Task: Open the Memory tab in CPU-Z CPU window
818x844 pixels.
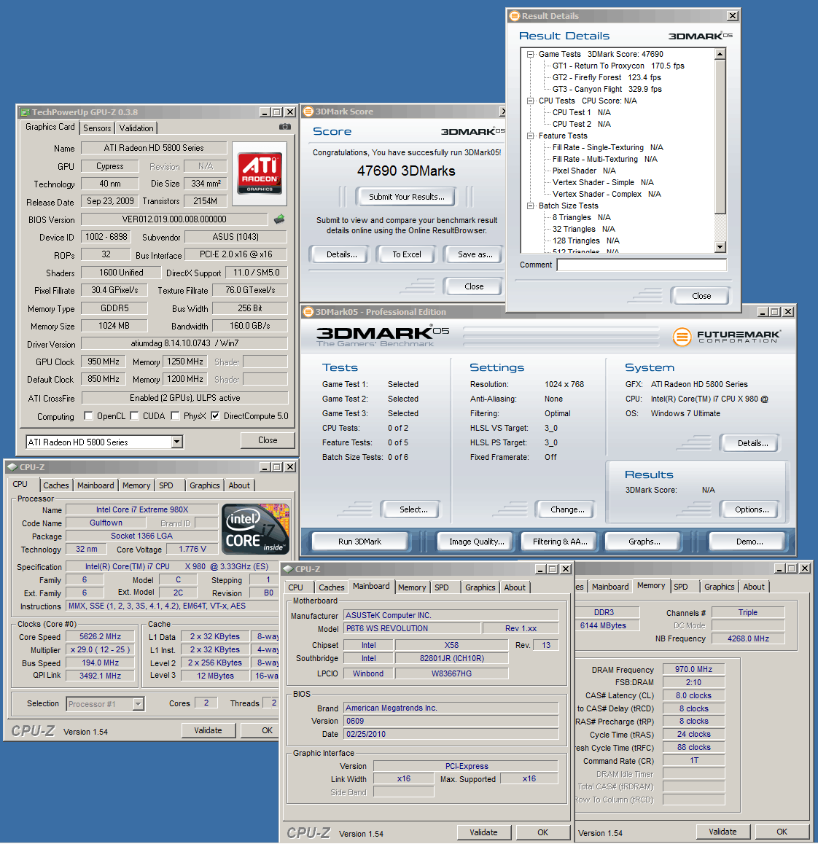Action: coord(136,485)
